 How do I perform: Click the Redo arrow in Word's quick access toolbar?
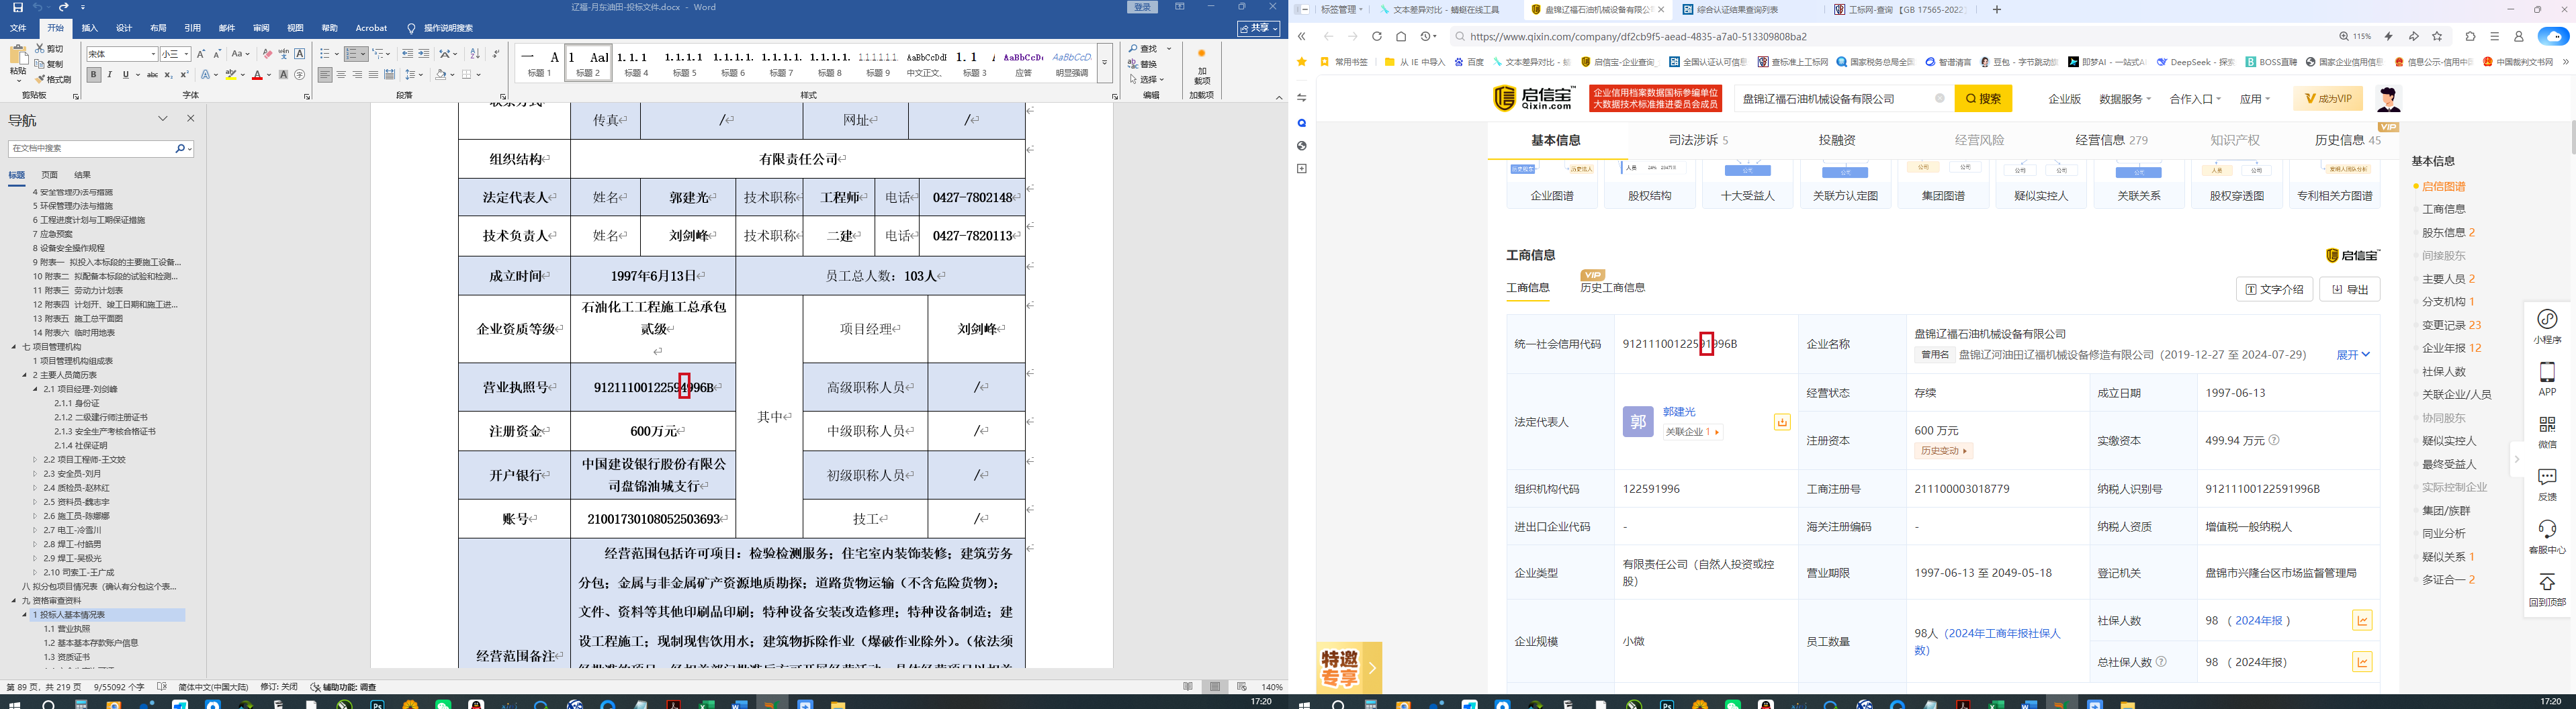(x=64, y=8)
